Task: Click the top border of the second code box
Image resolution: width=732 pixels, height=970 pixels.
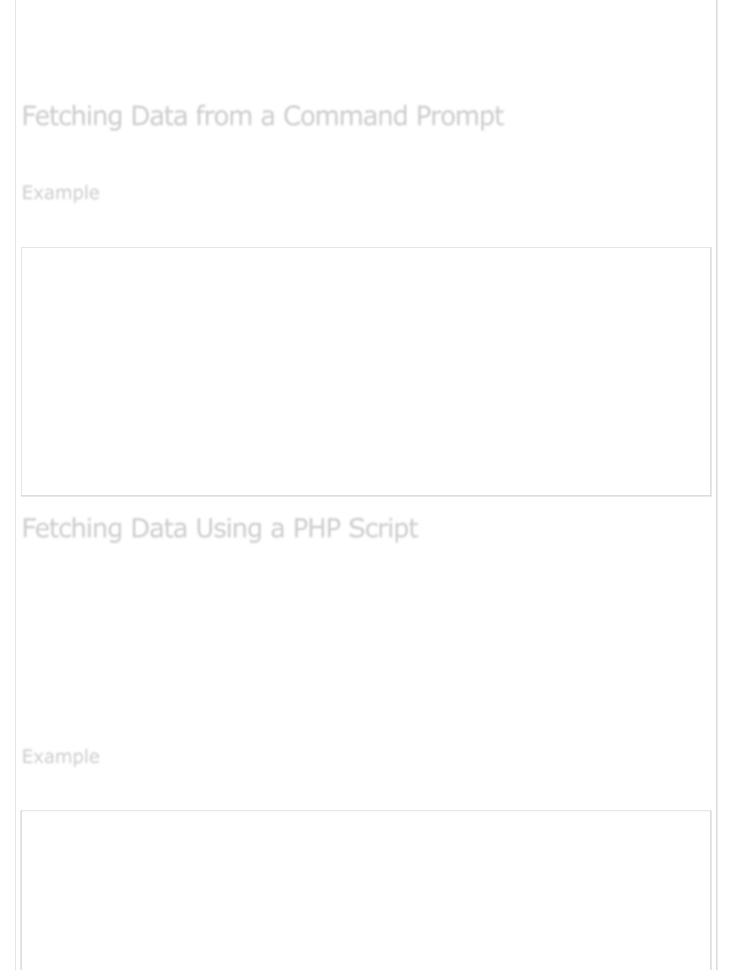Action: [x=366, y=811]
